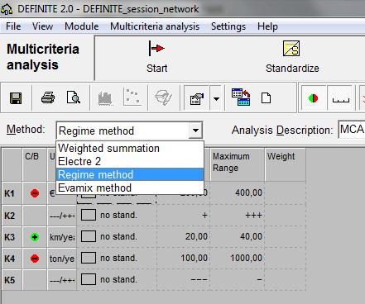The image size is (365, 304).
Task: Click the table import/export icon
Action: (241, 97)
